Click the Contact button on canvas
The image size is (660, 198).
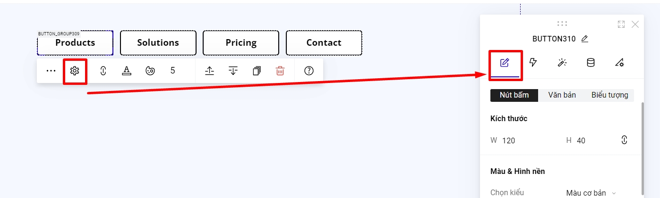(324, 43)
